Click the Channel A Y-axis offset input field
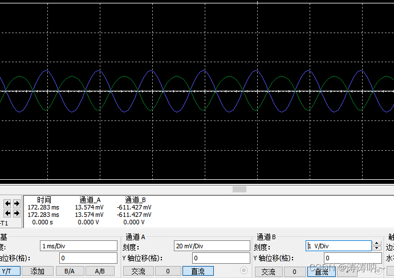The width and height of the screenshot is (394, 278). tap(212, 258)
